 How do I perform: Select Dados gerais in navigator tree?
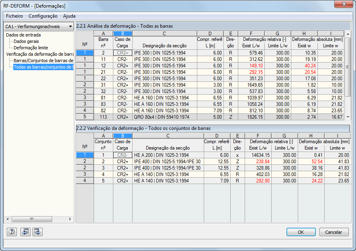tap(26, 41)
